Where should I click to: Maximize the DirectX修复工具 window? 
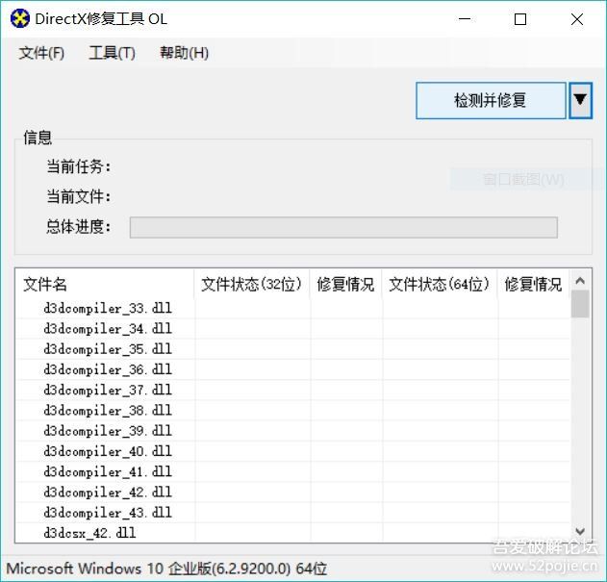click(519, 19)
